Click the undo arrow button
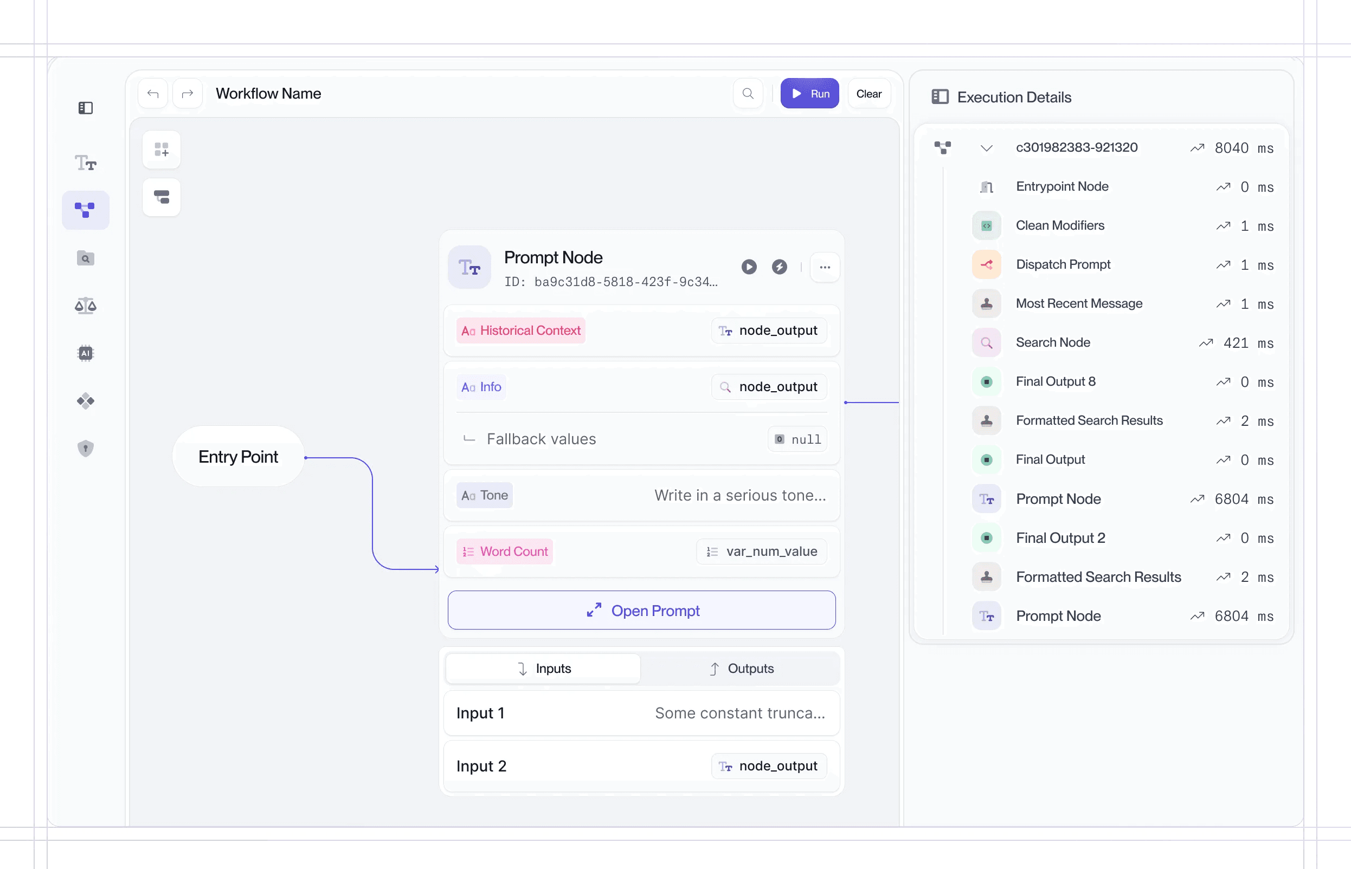 [153, 94]
